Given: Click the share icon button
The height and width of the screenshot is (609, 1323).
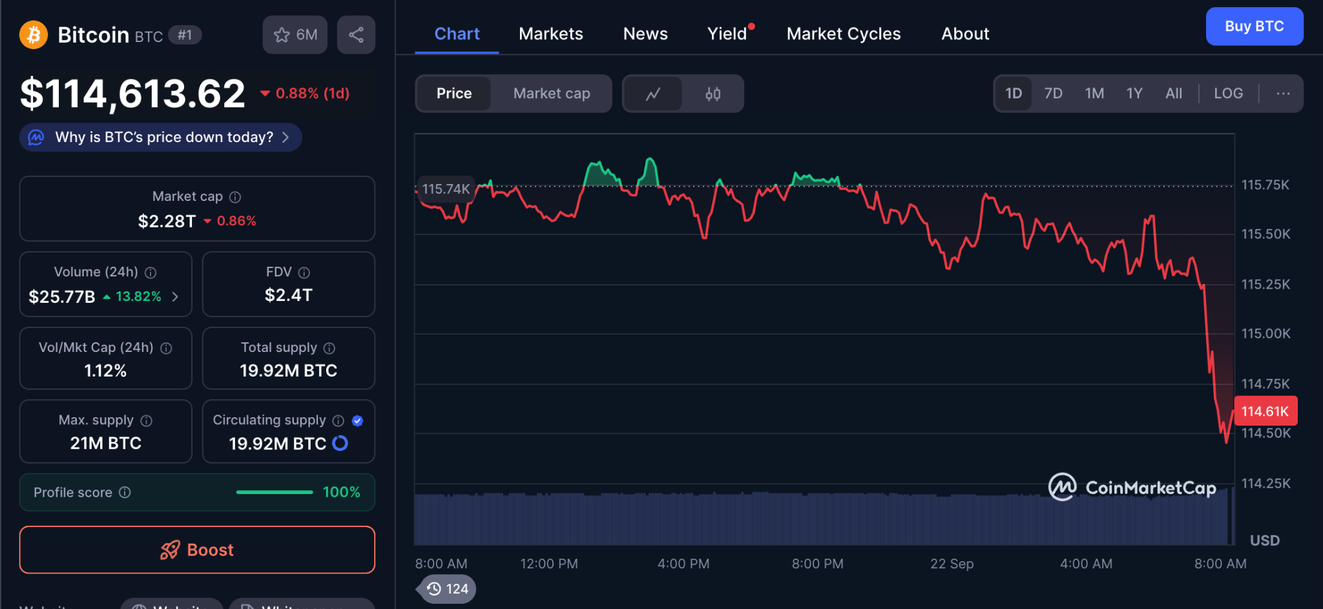Looking at the screenshot, I should (356, 35).
